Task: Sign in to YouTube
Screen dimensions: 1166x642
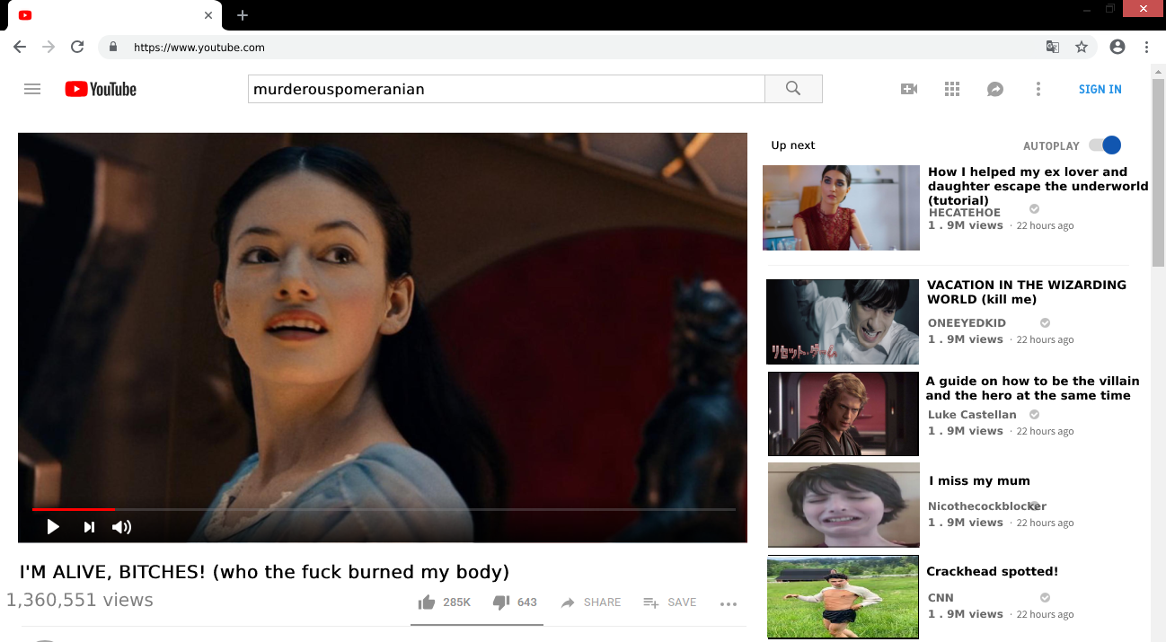Action: coord(1100,89)
